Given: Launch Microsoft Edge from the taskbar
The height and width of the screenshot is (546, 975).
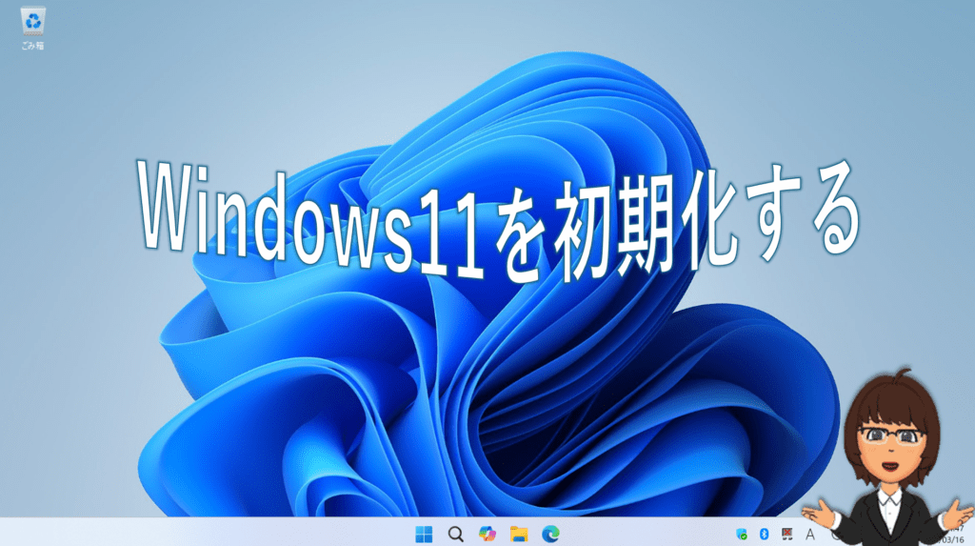Looking at the screenshot, I should click(x=550, y=534).
